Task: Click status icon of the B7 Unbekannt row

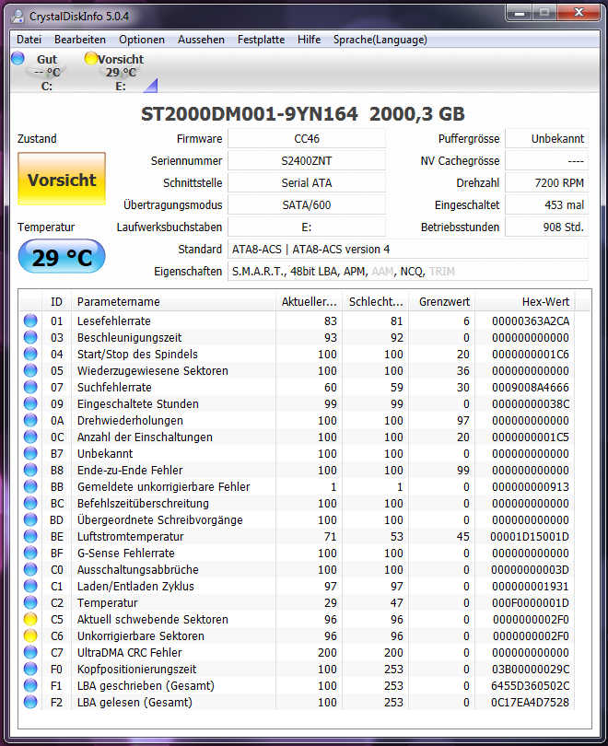Action: click(x=30, y=453)
